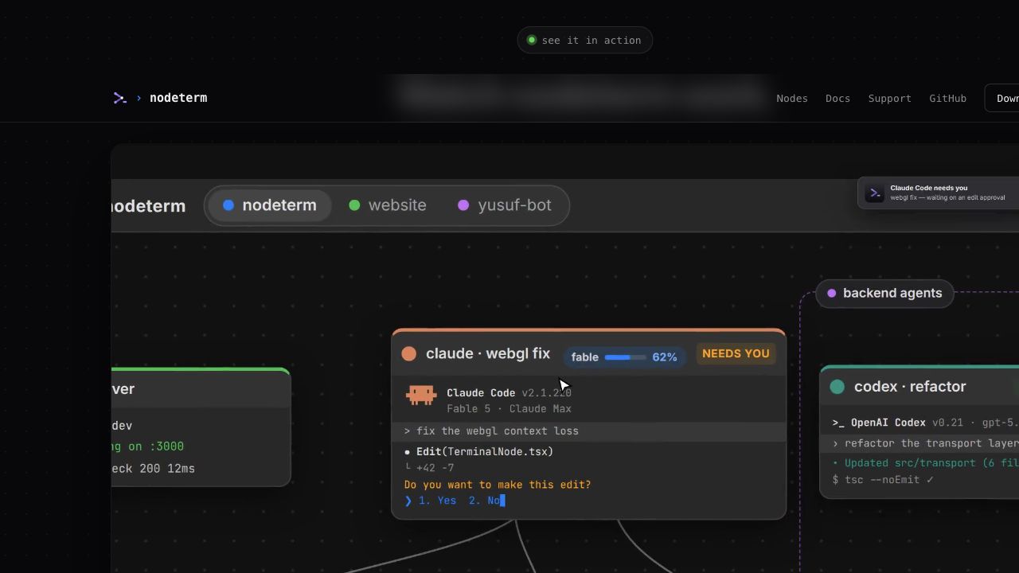
Task: Choose option 1. Yes in the edit prompt
Action: (437, 501)
